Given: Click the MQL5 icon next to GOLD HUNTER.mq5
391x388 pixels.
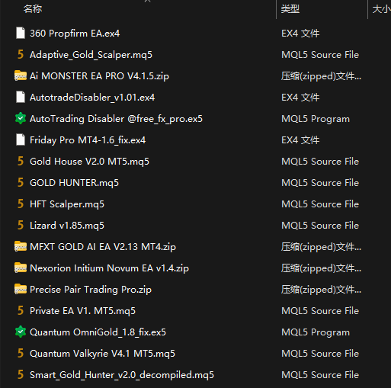Looking at the screenshot, I should 21,182.
